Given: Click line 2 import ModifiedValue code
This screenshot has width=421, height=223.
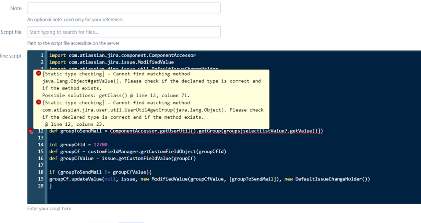Looking at the screenshot, I should 111,62.
